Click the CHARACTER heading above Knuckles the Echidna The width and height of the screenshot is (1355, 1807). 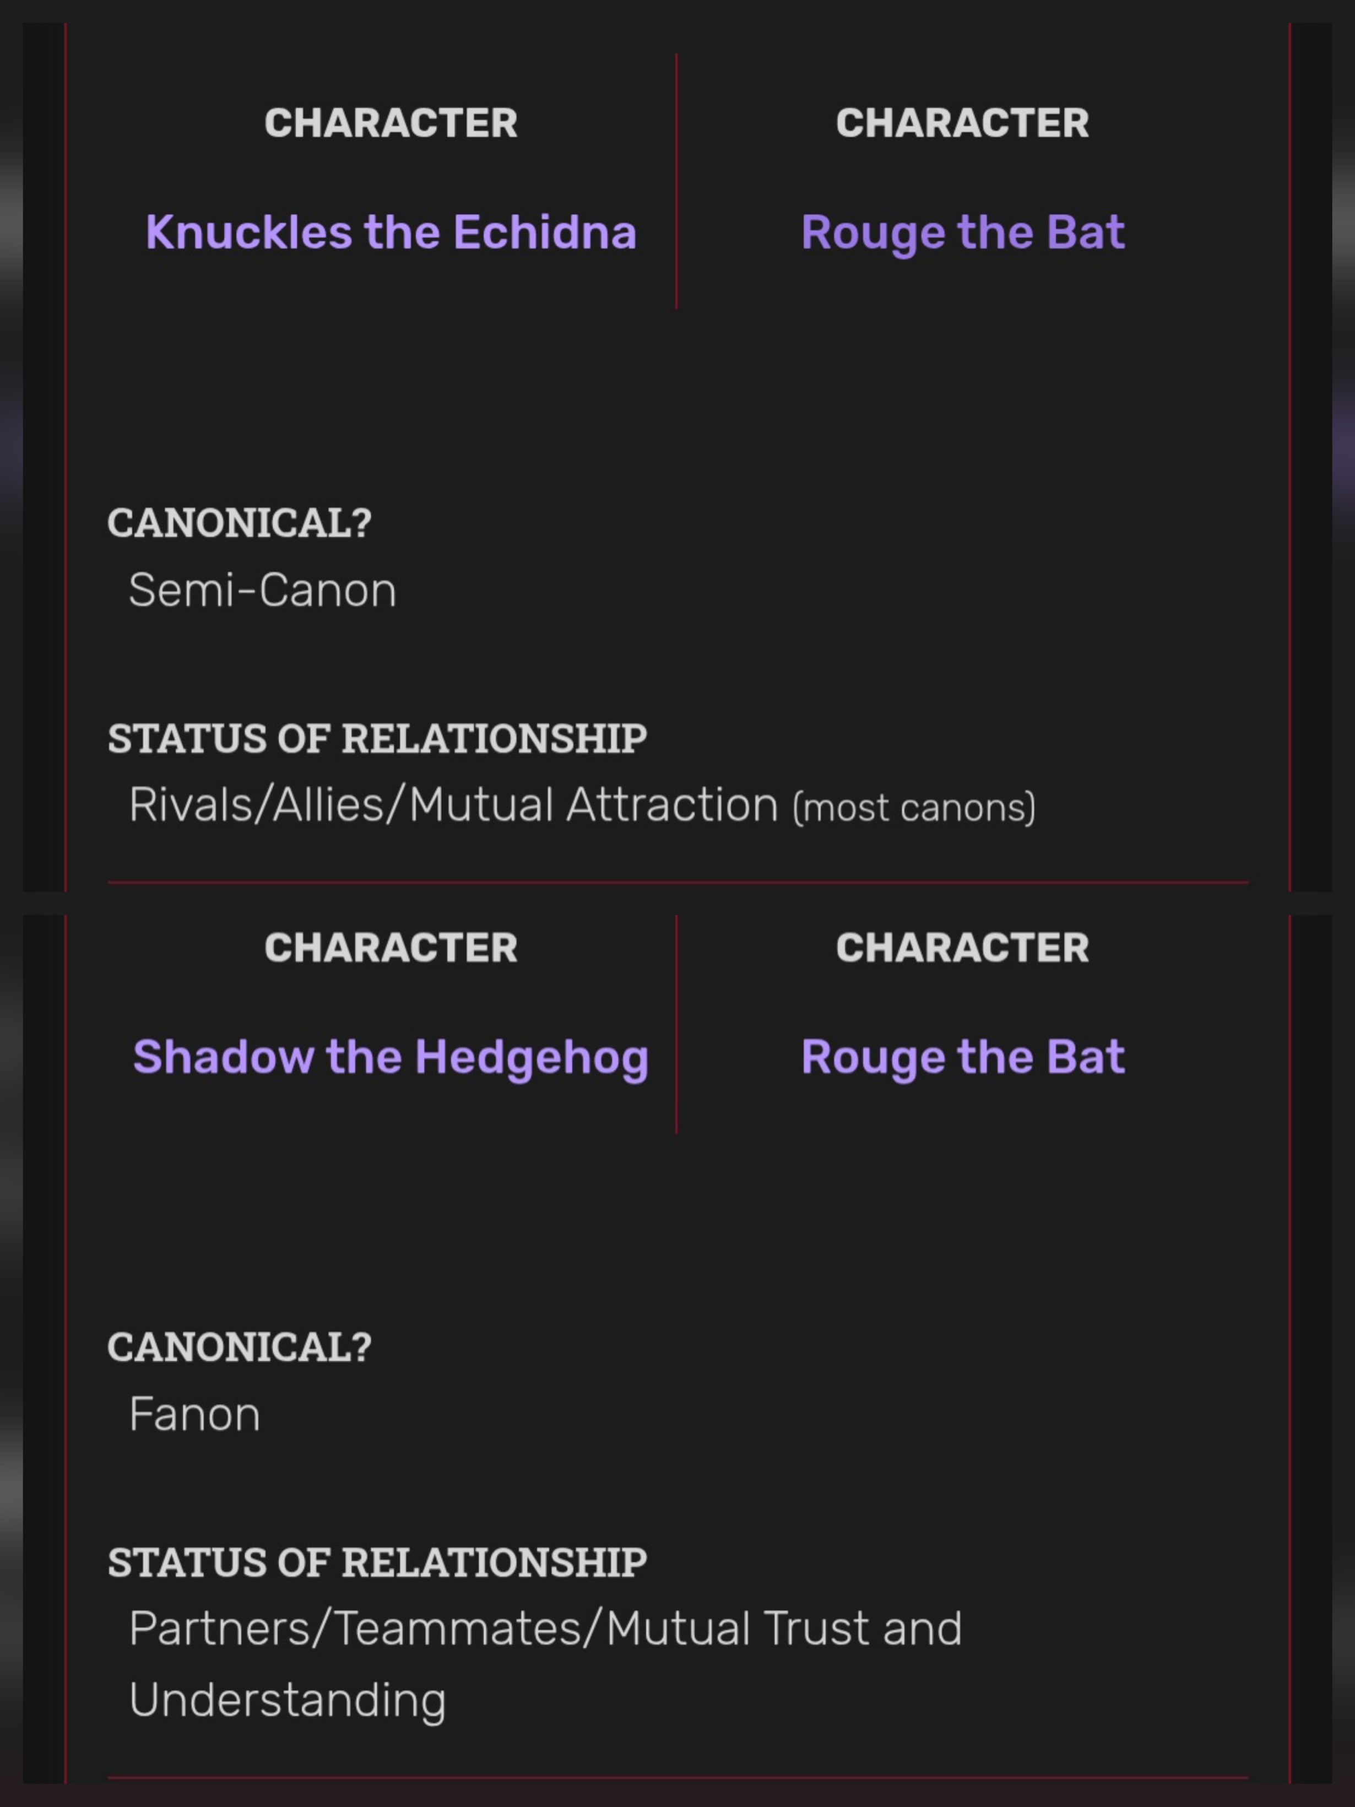click(391, 123)
